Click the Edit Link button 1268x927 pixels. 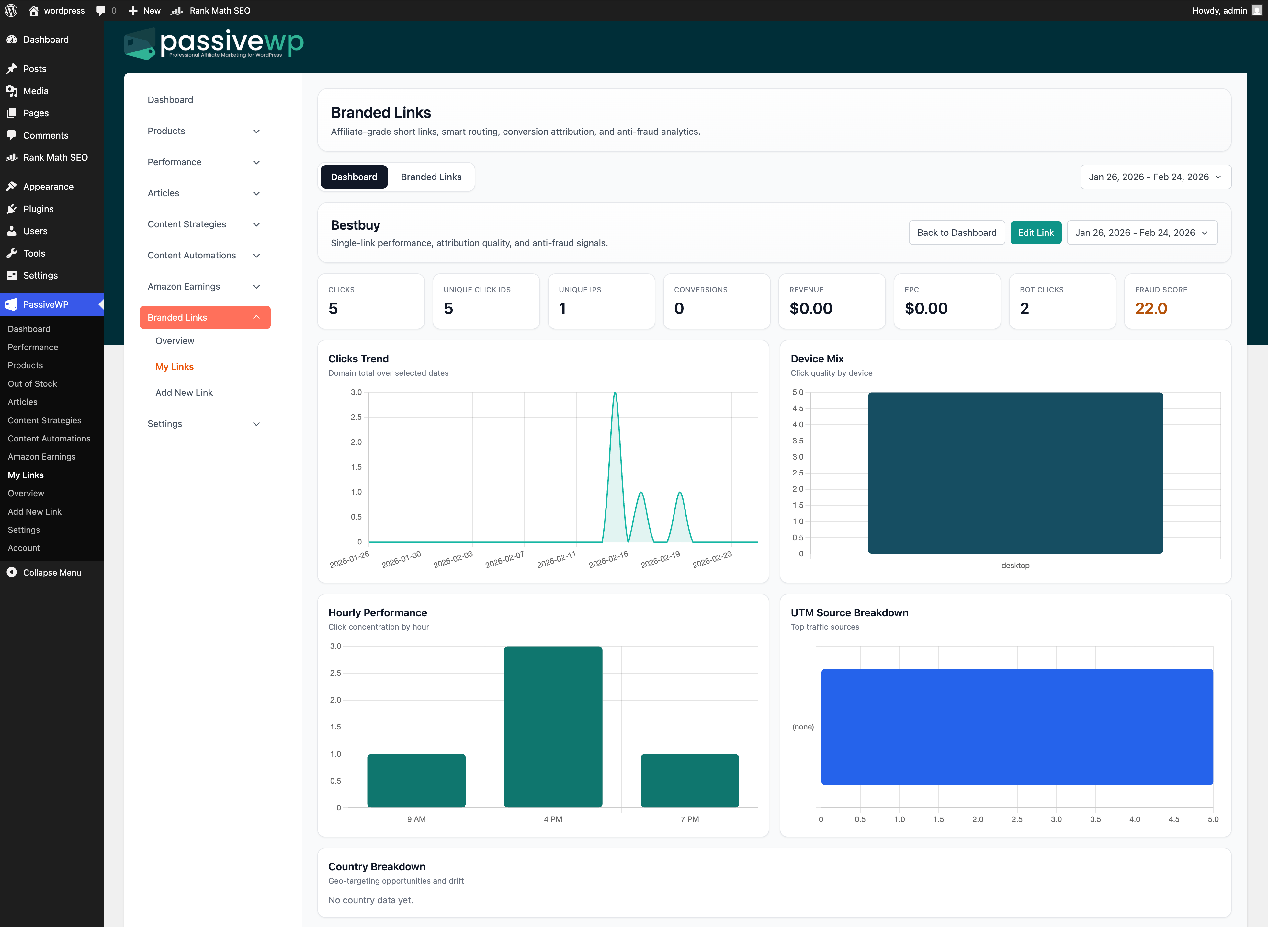point(1035,232)
